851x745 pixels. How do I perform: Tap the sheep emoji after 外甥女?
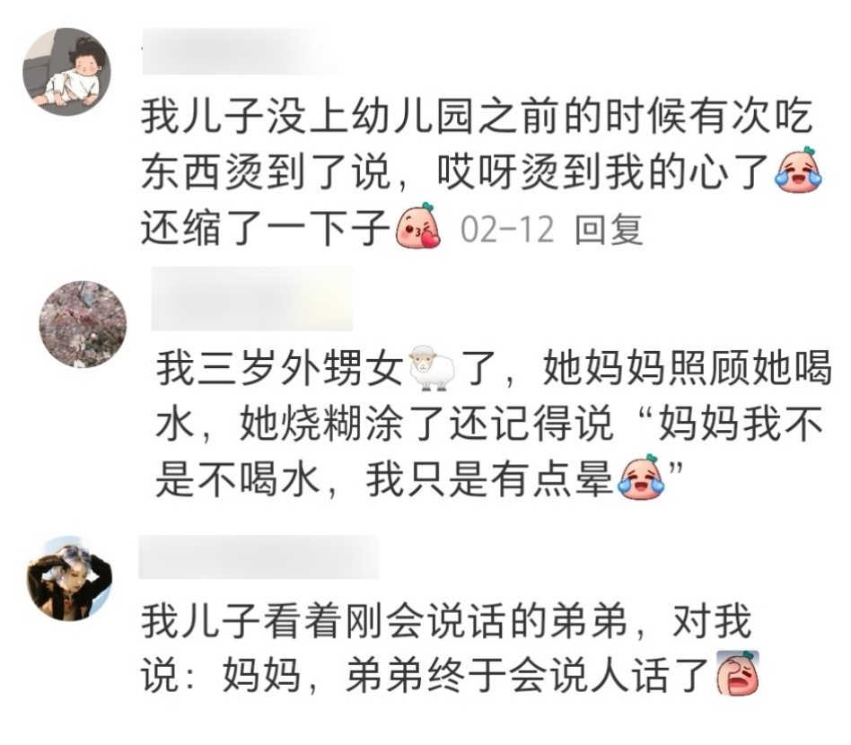click(433, 368)
